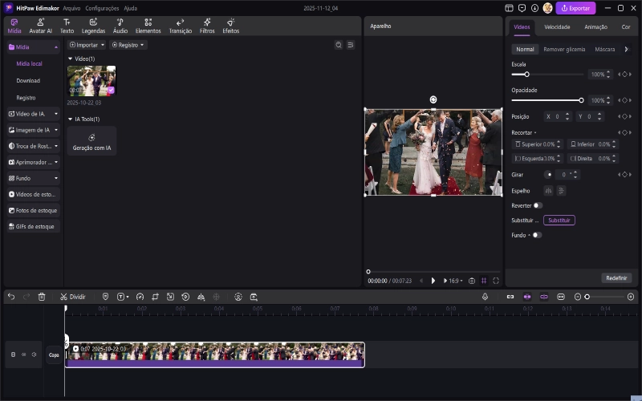Click the Opacidade slider handle
The height and width of the screenshot is (401, 642).
click(x=581, y=100)
